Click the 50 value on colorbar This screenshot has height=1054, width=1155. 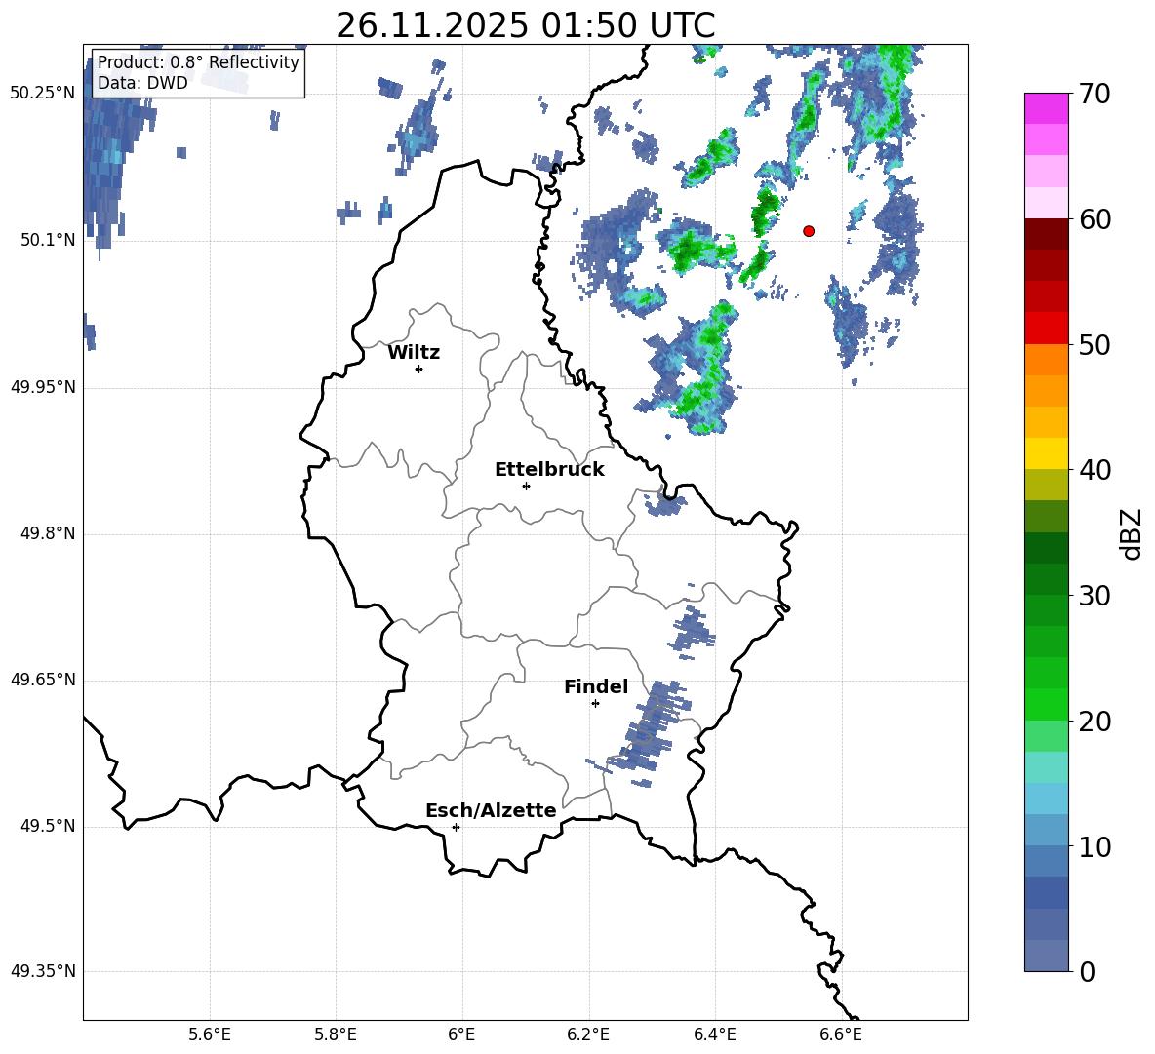click(x=1095, y=345)
